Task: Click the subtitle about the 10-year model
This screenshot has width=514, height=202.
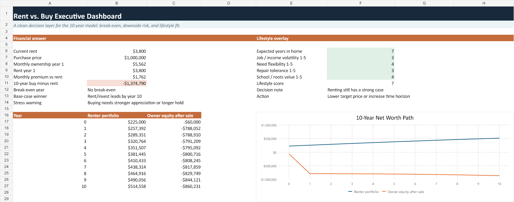Action: tap(97, 25)
